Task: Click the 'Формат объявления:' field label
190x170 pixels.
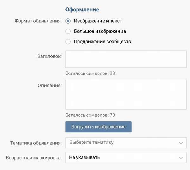Action: coord(38,21)
